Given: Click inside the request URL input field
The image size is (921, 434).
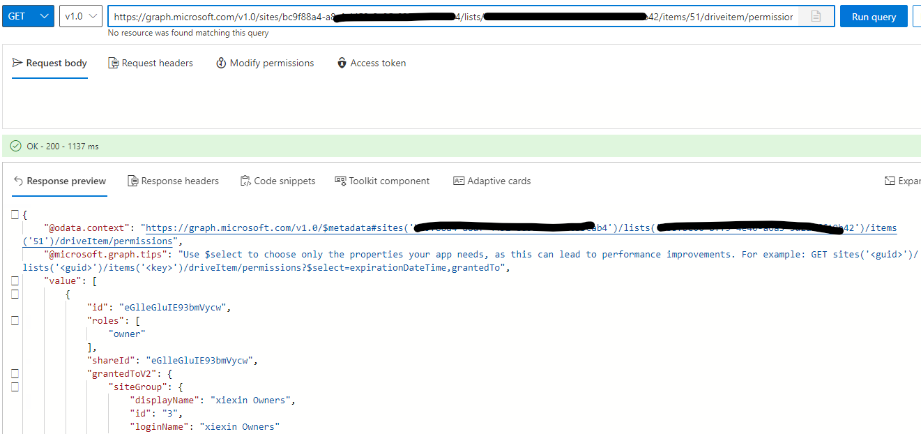Looking at the screenshot, I should click(418, 15).
